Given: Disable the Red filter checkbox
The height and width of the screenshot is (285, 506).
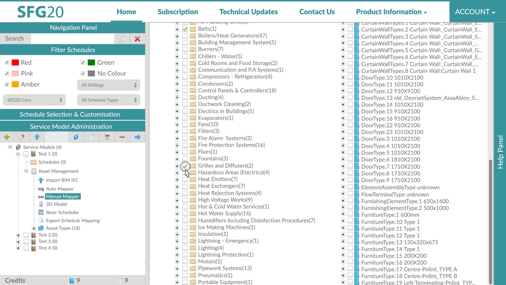Looking at the screenshot, I should click(x=7, y=62).
